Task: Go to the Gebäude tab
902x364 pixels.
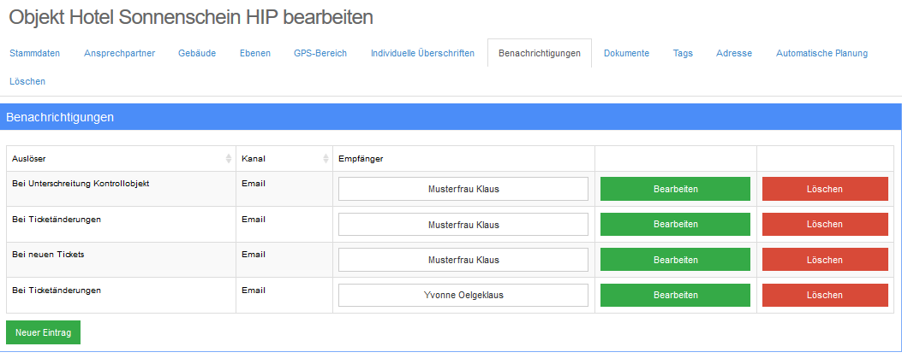Action: (x=197, y=53)
